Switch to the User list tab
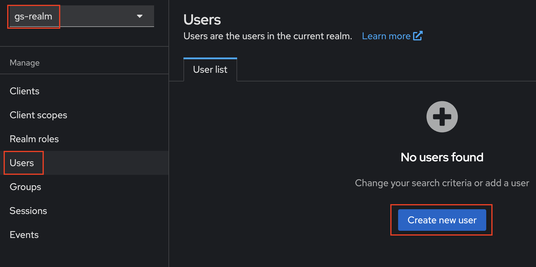 tap(210, 70)
